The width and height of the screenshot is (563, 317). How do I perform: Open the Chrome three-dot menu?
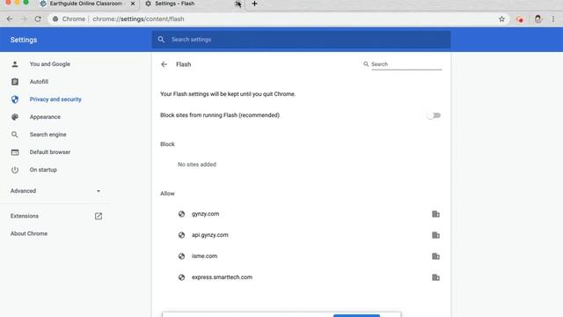click(x=553, y=19)
